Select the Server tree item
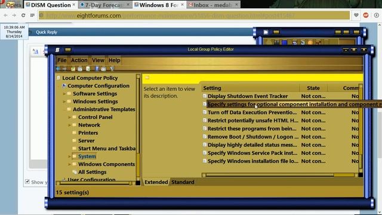The height and width of the screenshot is (215, 382). 86,141
